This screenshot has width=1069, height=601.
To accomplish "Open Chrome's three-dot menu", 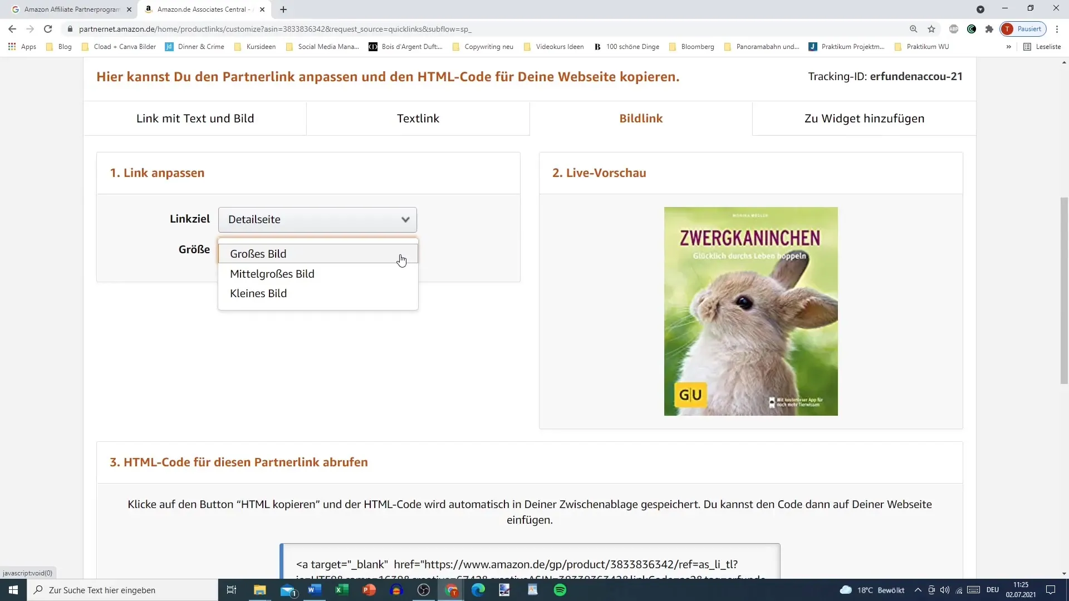I will [1057, 29].
